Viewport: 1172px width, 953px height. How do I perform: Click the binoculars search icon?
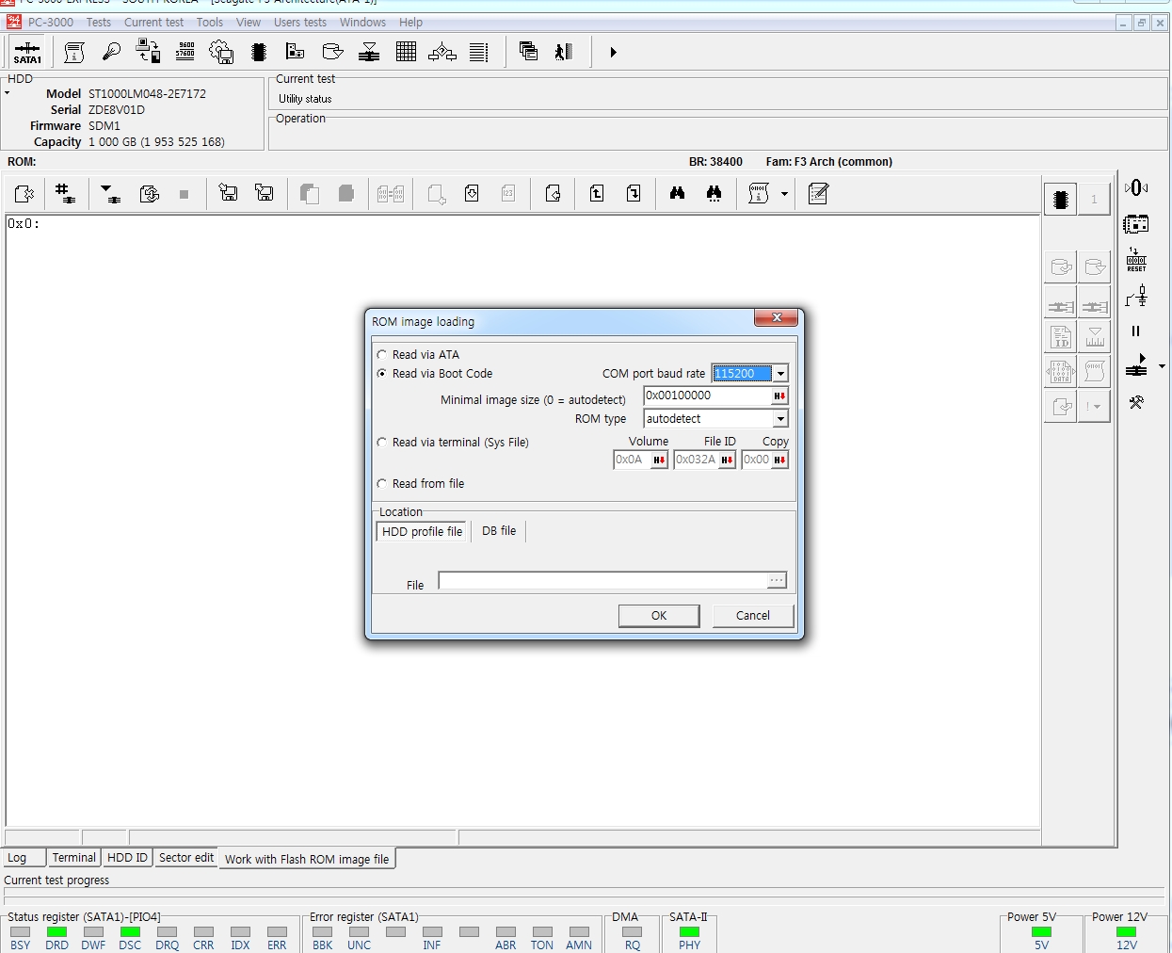pyautogui.click(x=677, y=193)
